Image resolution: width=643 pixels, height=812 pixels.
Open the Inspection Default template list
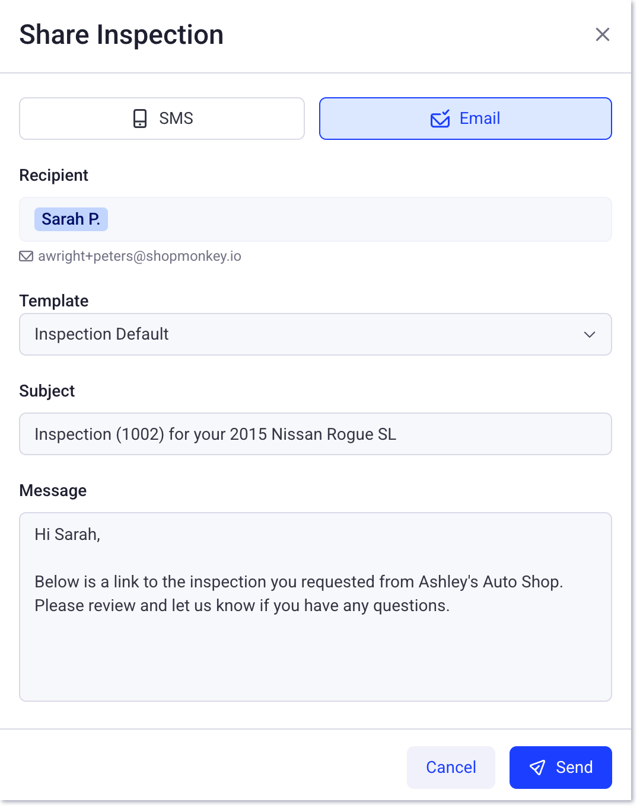click(315, 334)
